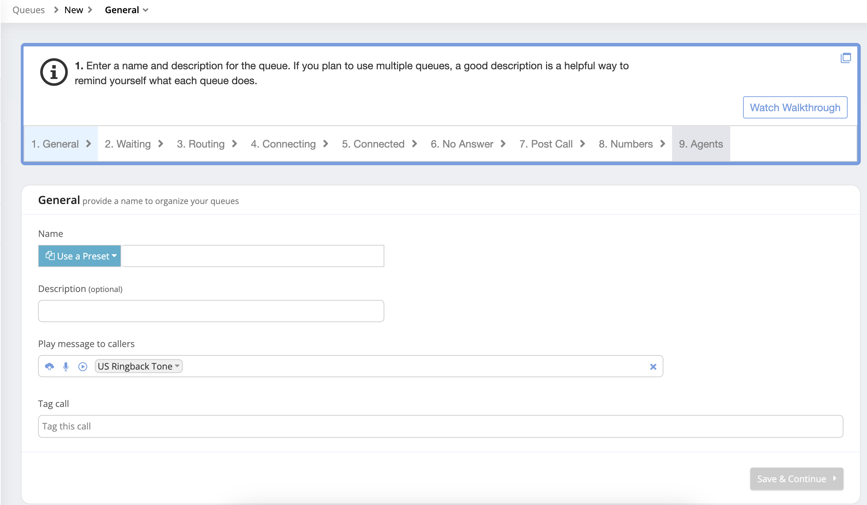The width and height of the screenshot is (867, 505).
Task: Play the US Ringback Tone message
Action: [x=82, y=366]
